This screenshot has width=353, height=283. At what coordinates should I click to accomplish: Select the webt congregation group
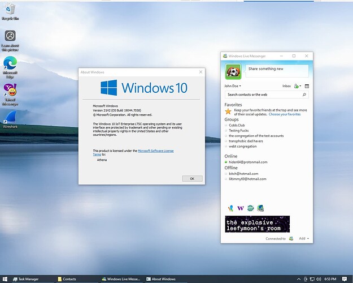pyautogui.click(x=243, y=146)
